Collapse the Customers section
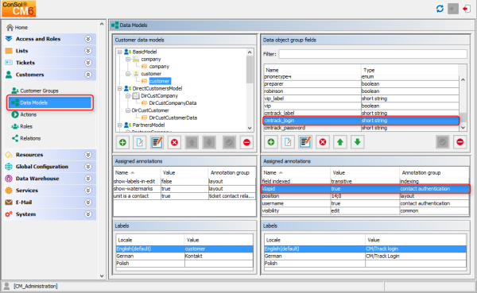Screen dimensions: 477x293 pyautogui.click(x=88, y=75)
